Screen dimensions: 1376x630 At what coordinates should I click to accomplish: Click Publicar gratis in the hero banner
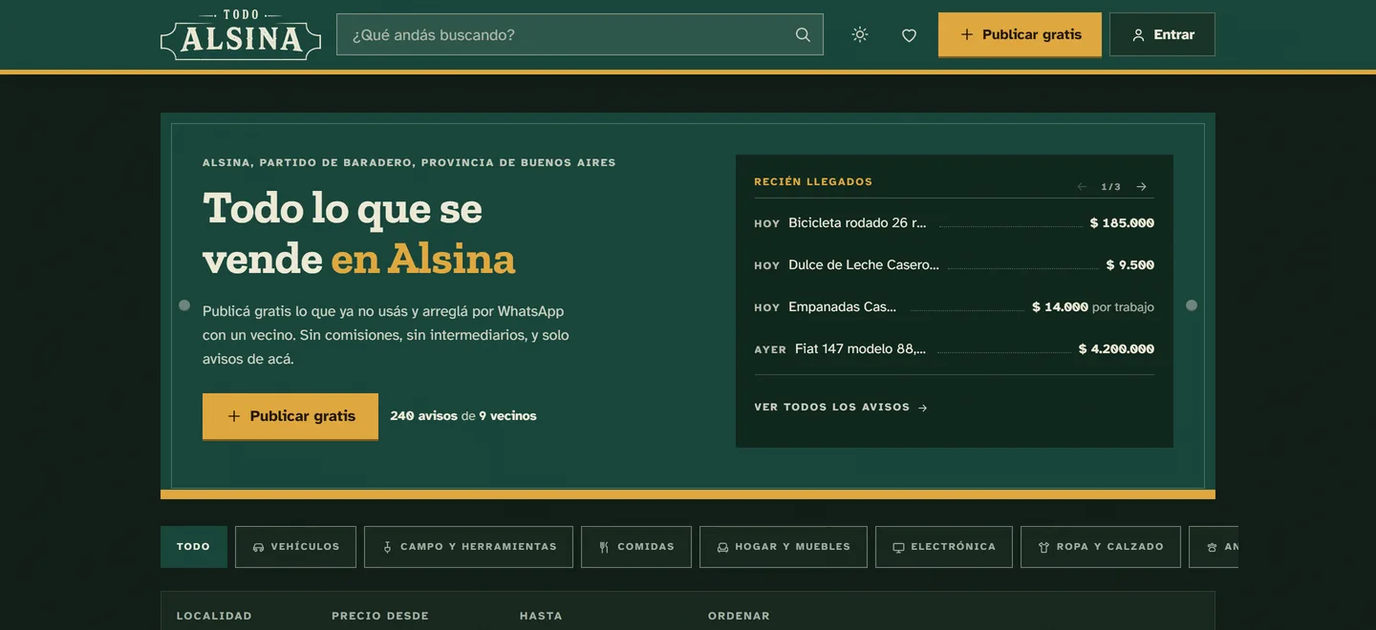coord(290,416)
